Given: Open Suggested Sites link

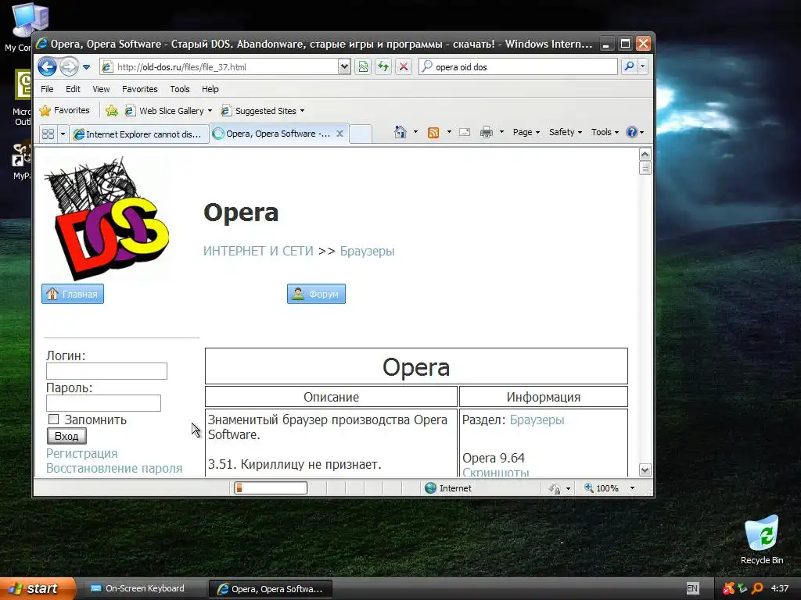Looking at the screenshot, I should click(263, 111).
